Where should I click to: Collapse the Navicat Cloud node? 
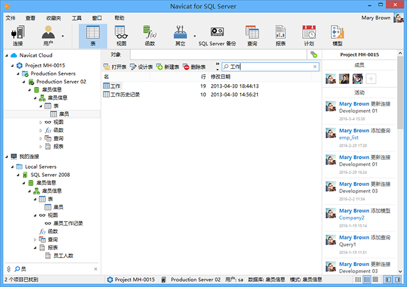(7, 56)
